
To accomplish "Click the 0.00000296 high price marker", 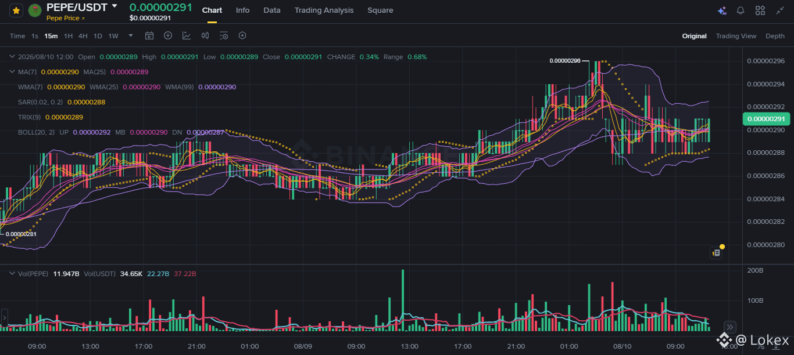I will [565, 60].
